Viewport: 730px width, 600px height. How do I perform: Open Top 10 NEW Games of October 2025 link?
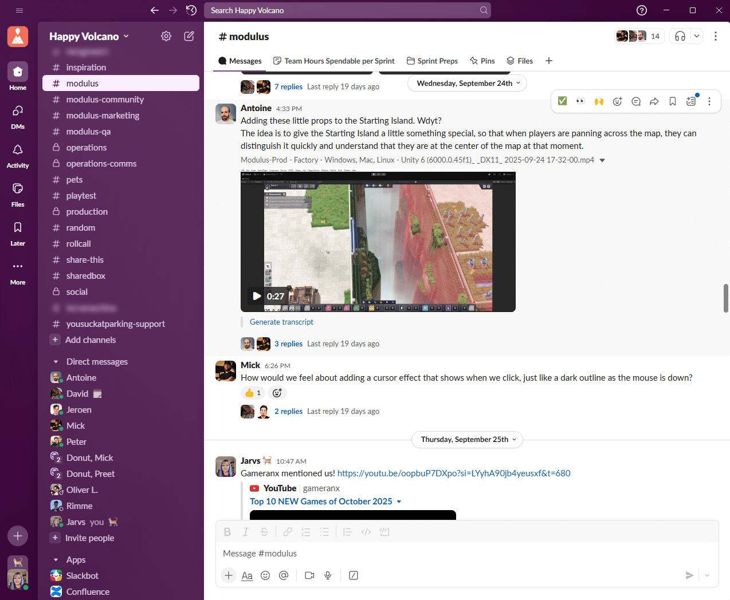pyautogui.click(x=321, y=501)
